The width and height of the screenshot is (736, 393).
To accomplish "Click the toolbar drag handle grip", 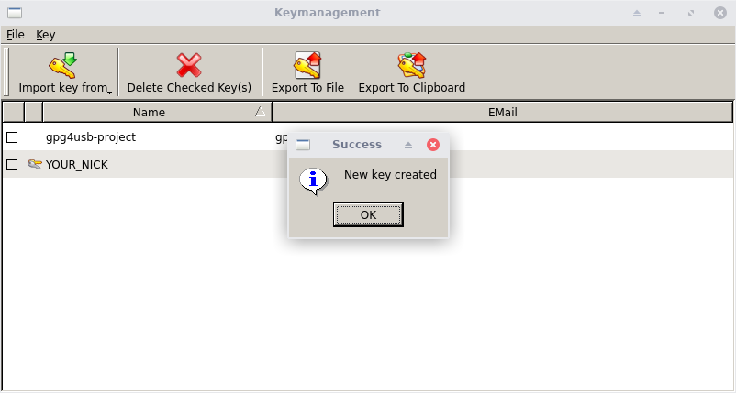I will (6, 72).
